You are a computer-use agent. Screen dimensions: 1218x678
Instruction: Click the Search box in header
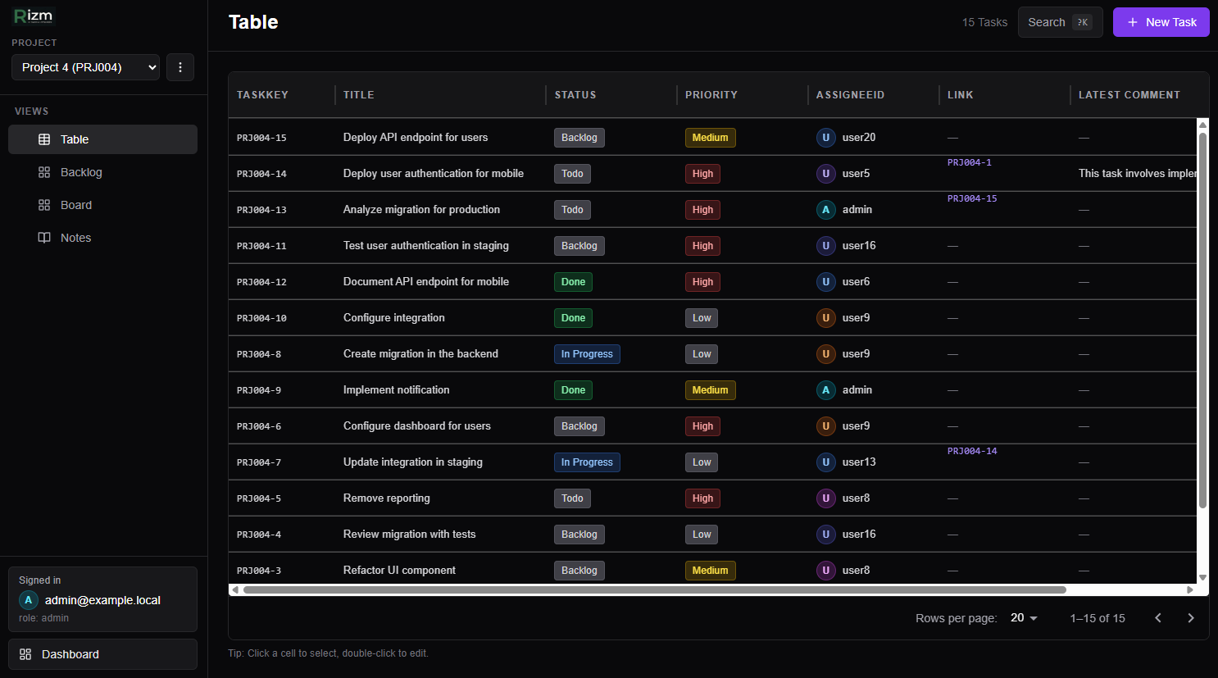pyautogui.click(x=1060, y=22)
